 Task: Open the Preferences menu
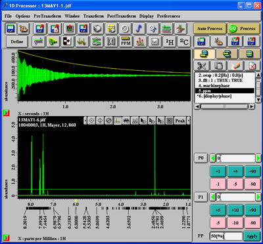click(x=168, y=16)
